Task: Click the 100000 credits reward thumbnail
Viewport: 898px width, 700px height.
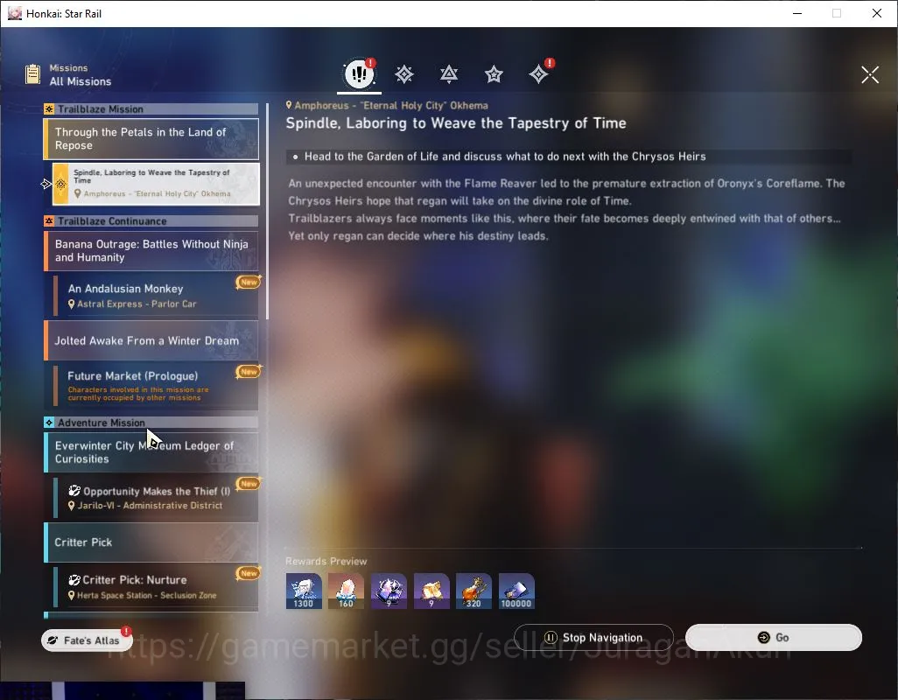Action: pos(516,591)
